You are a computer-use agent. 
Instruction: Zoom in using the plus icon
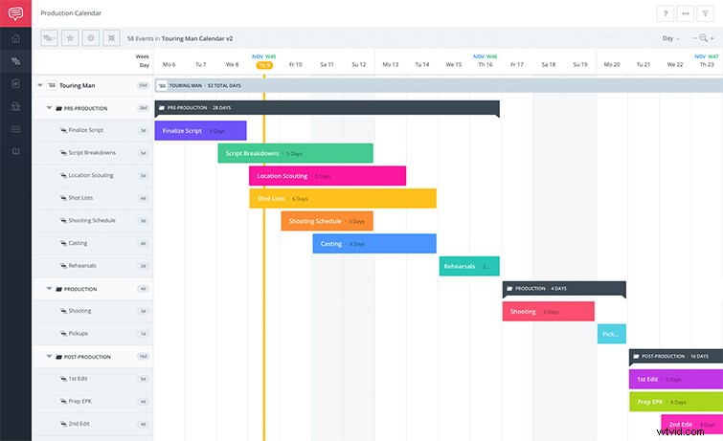point(712,38)
